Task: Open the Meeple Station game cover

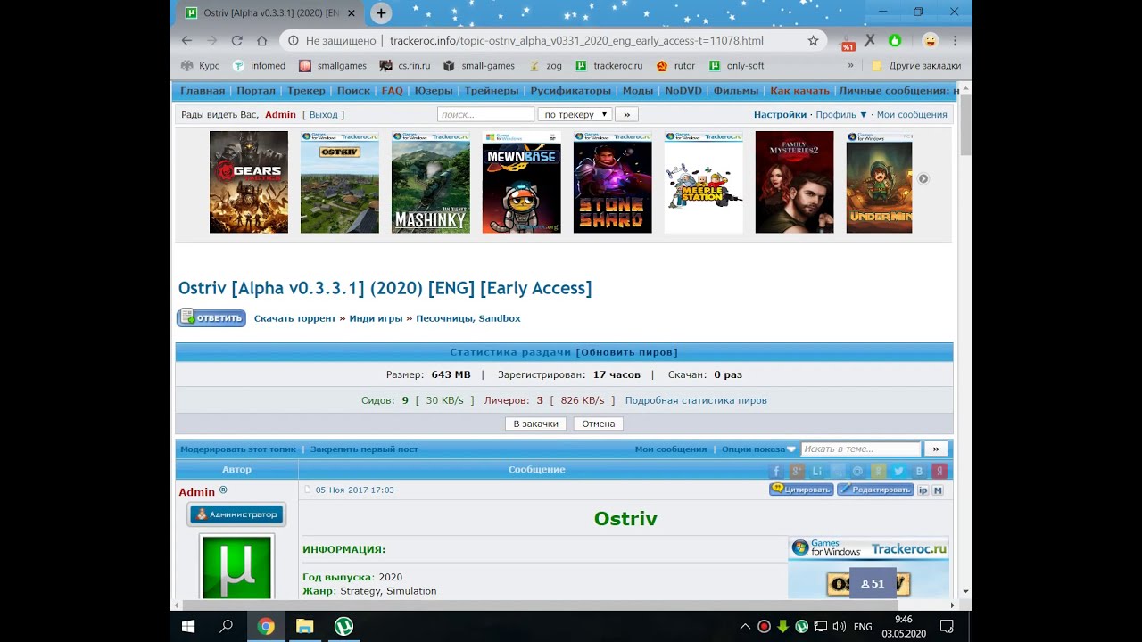Action: (x=703, y=182)
